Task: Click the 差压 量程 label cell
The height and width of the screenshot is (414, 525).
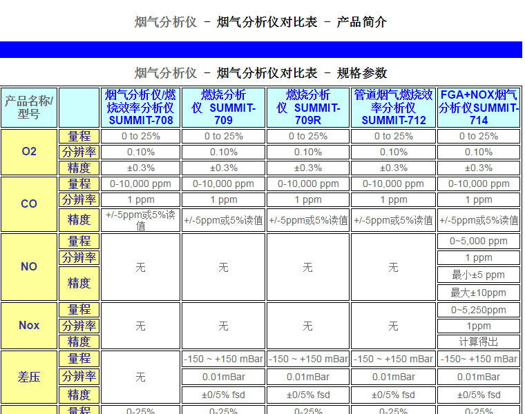Action: click(x=79, y=359)
